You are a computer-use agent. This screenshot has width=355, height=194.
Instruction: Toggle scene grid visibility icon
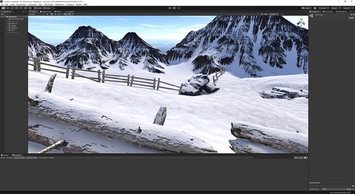point(69,14)
